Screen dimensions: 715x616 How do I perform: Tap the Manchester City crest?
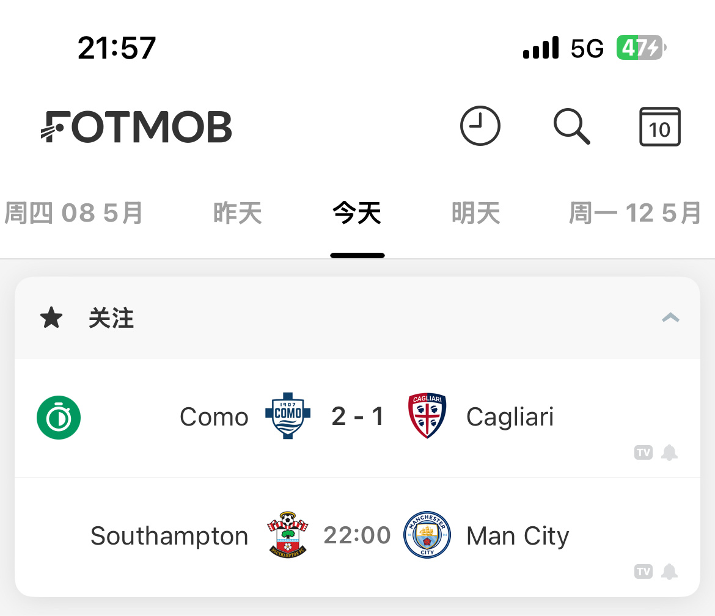pyautogui.click(x=427, y=535)
